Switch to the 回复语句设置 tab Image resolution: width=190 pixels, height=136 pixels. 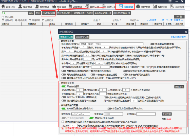coord(82,37)
